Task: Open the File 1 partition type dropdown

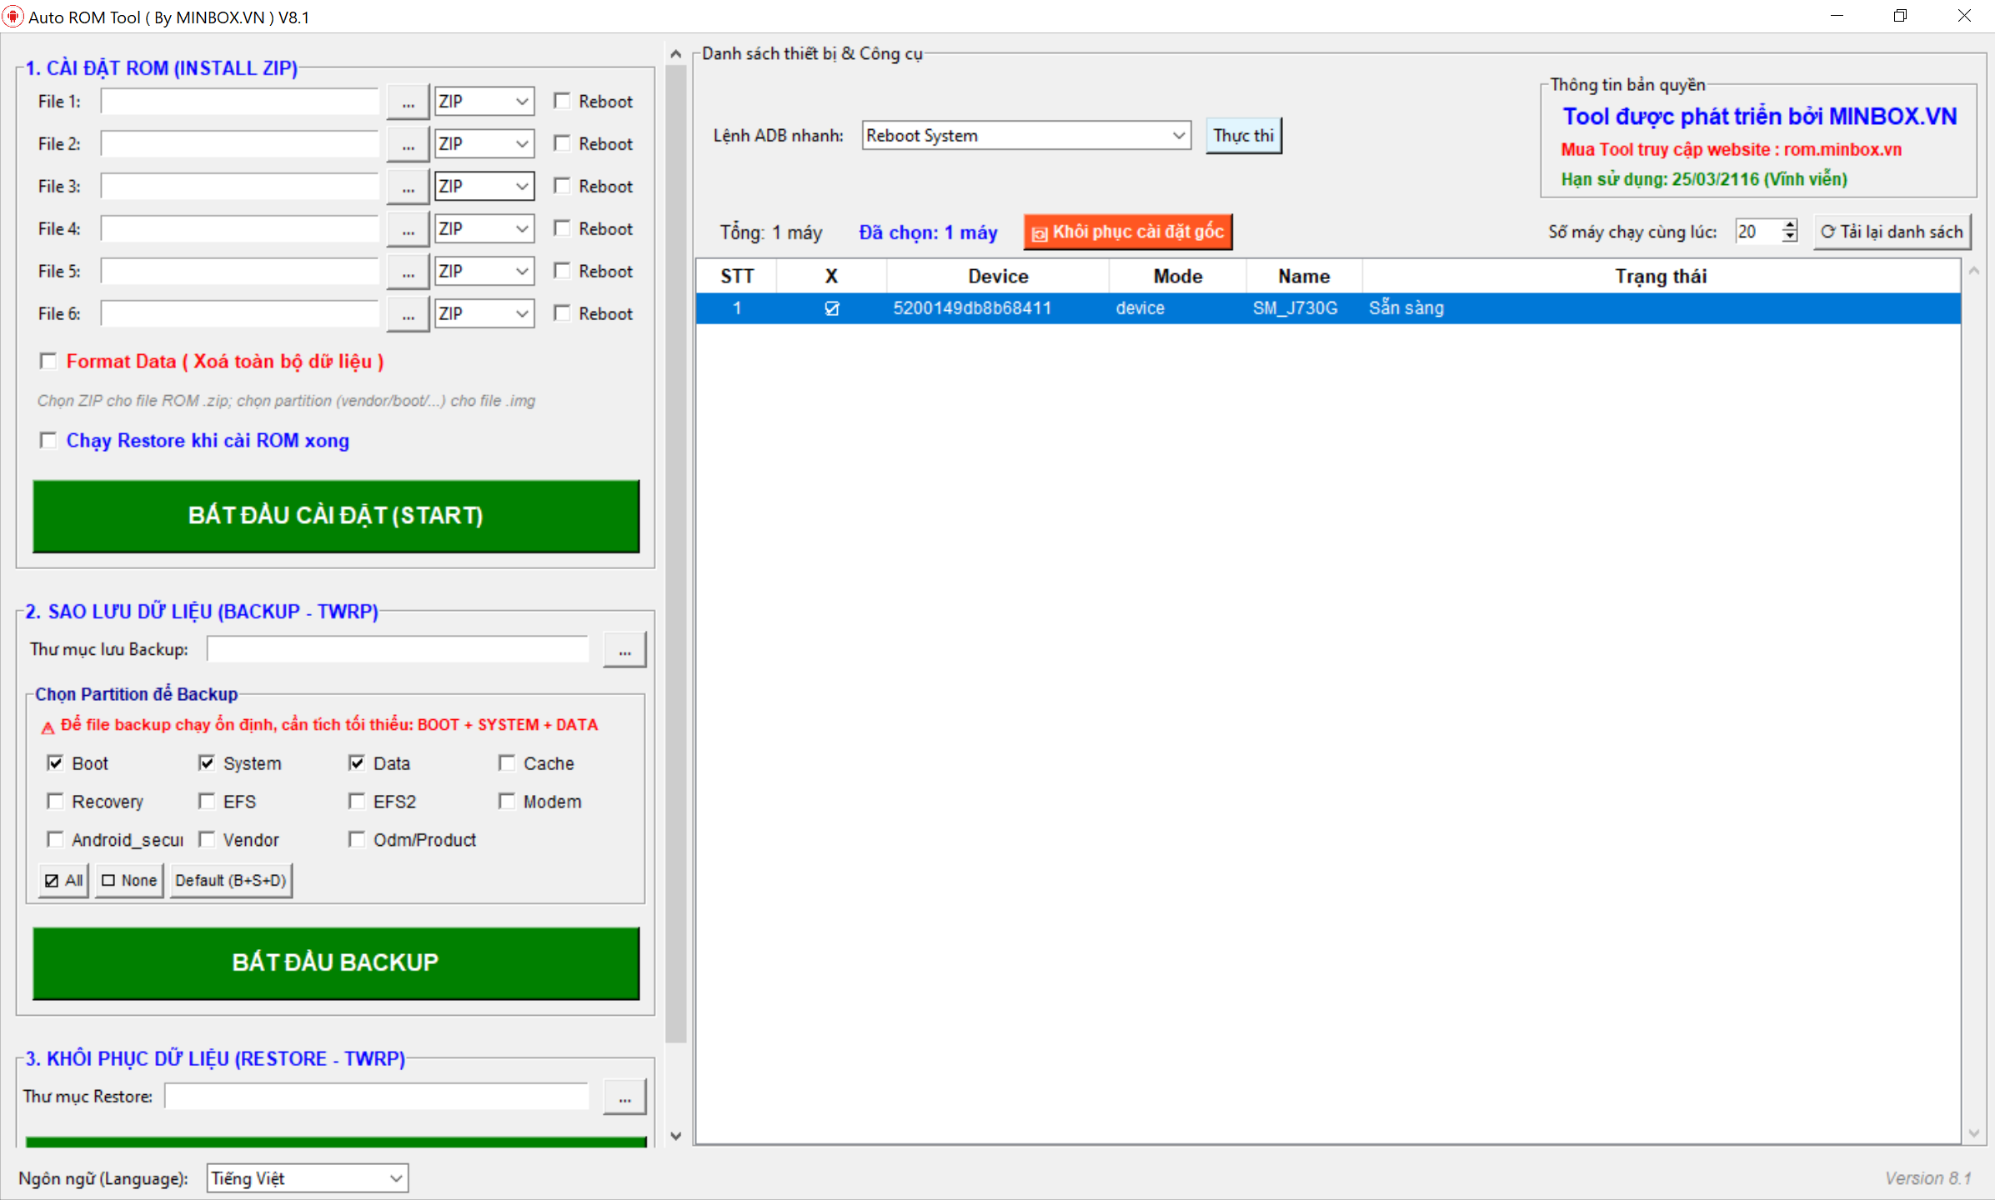Action: click(x=484, y=102)
